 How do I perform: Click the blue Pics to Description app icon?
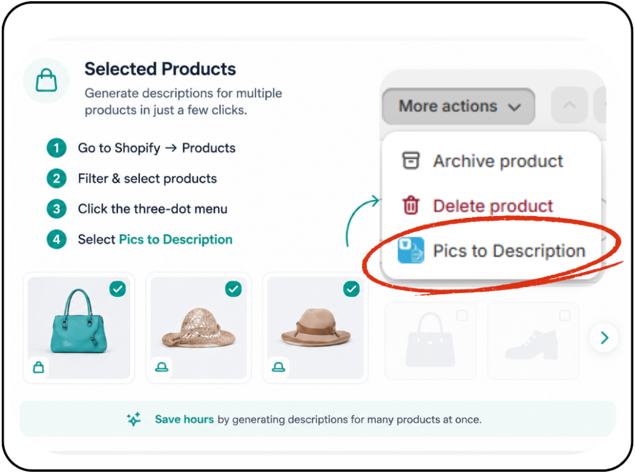[x=411, y=250]
